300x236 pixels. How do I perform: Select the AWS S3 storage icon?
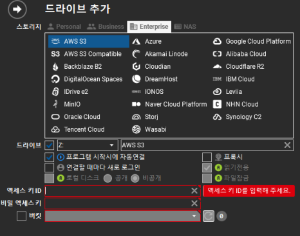pyautogui.click(x=55, y=41)
